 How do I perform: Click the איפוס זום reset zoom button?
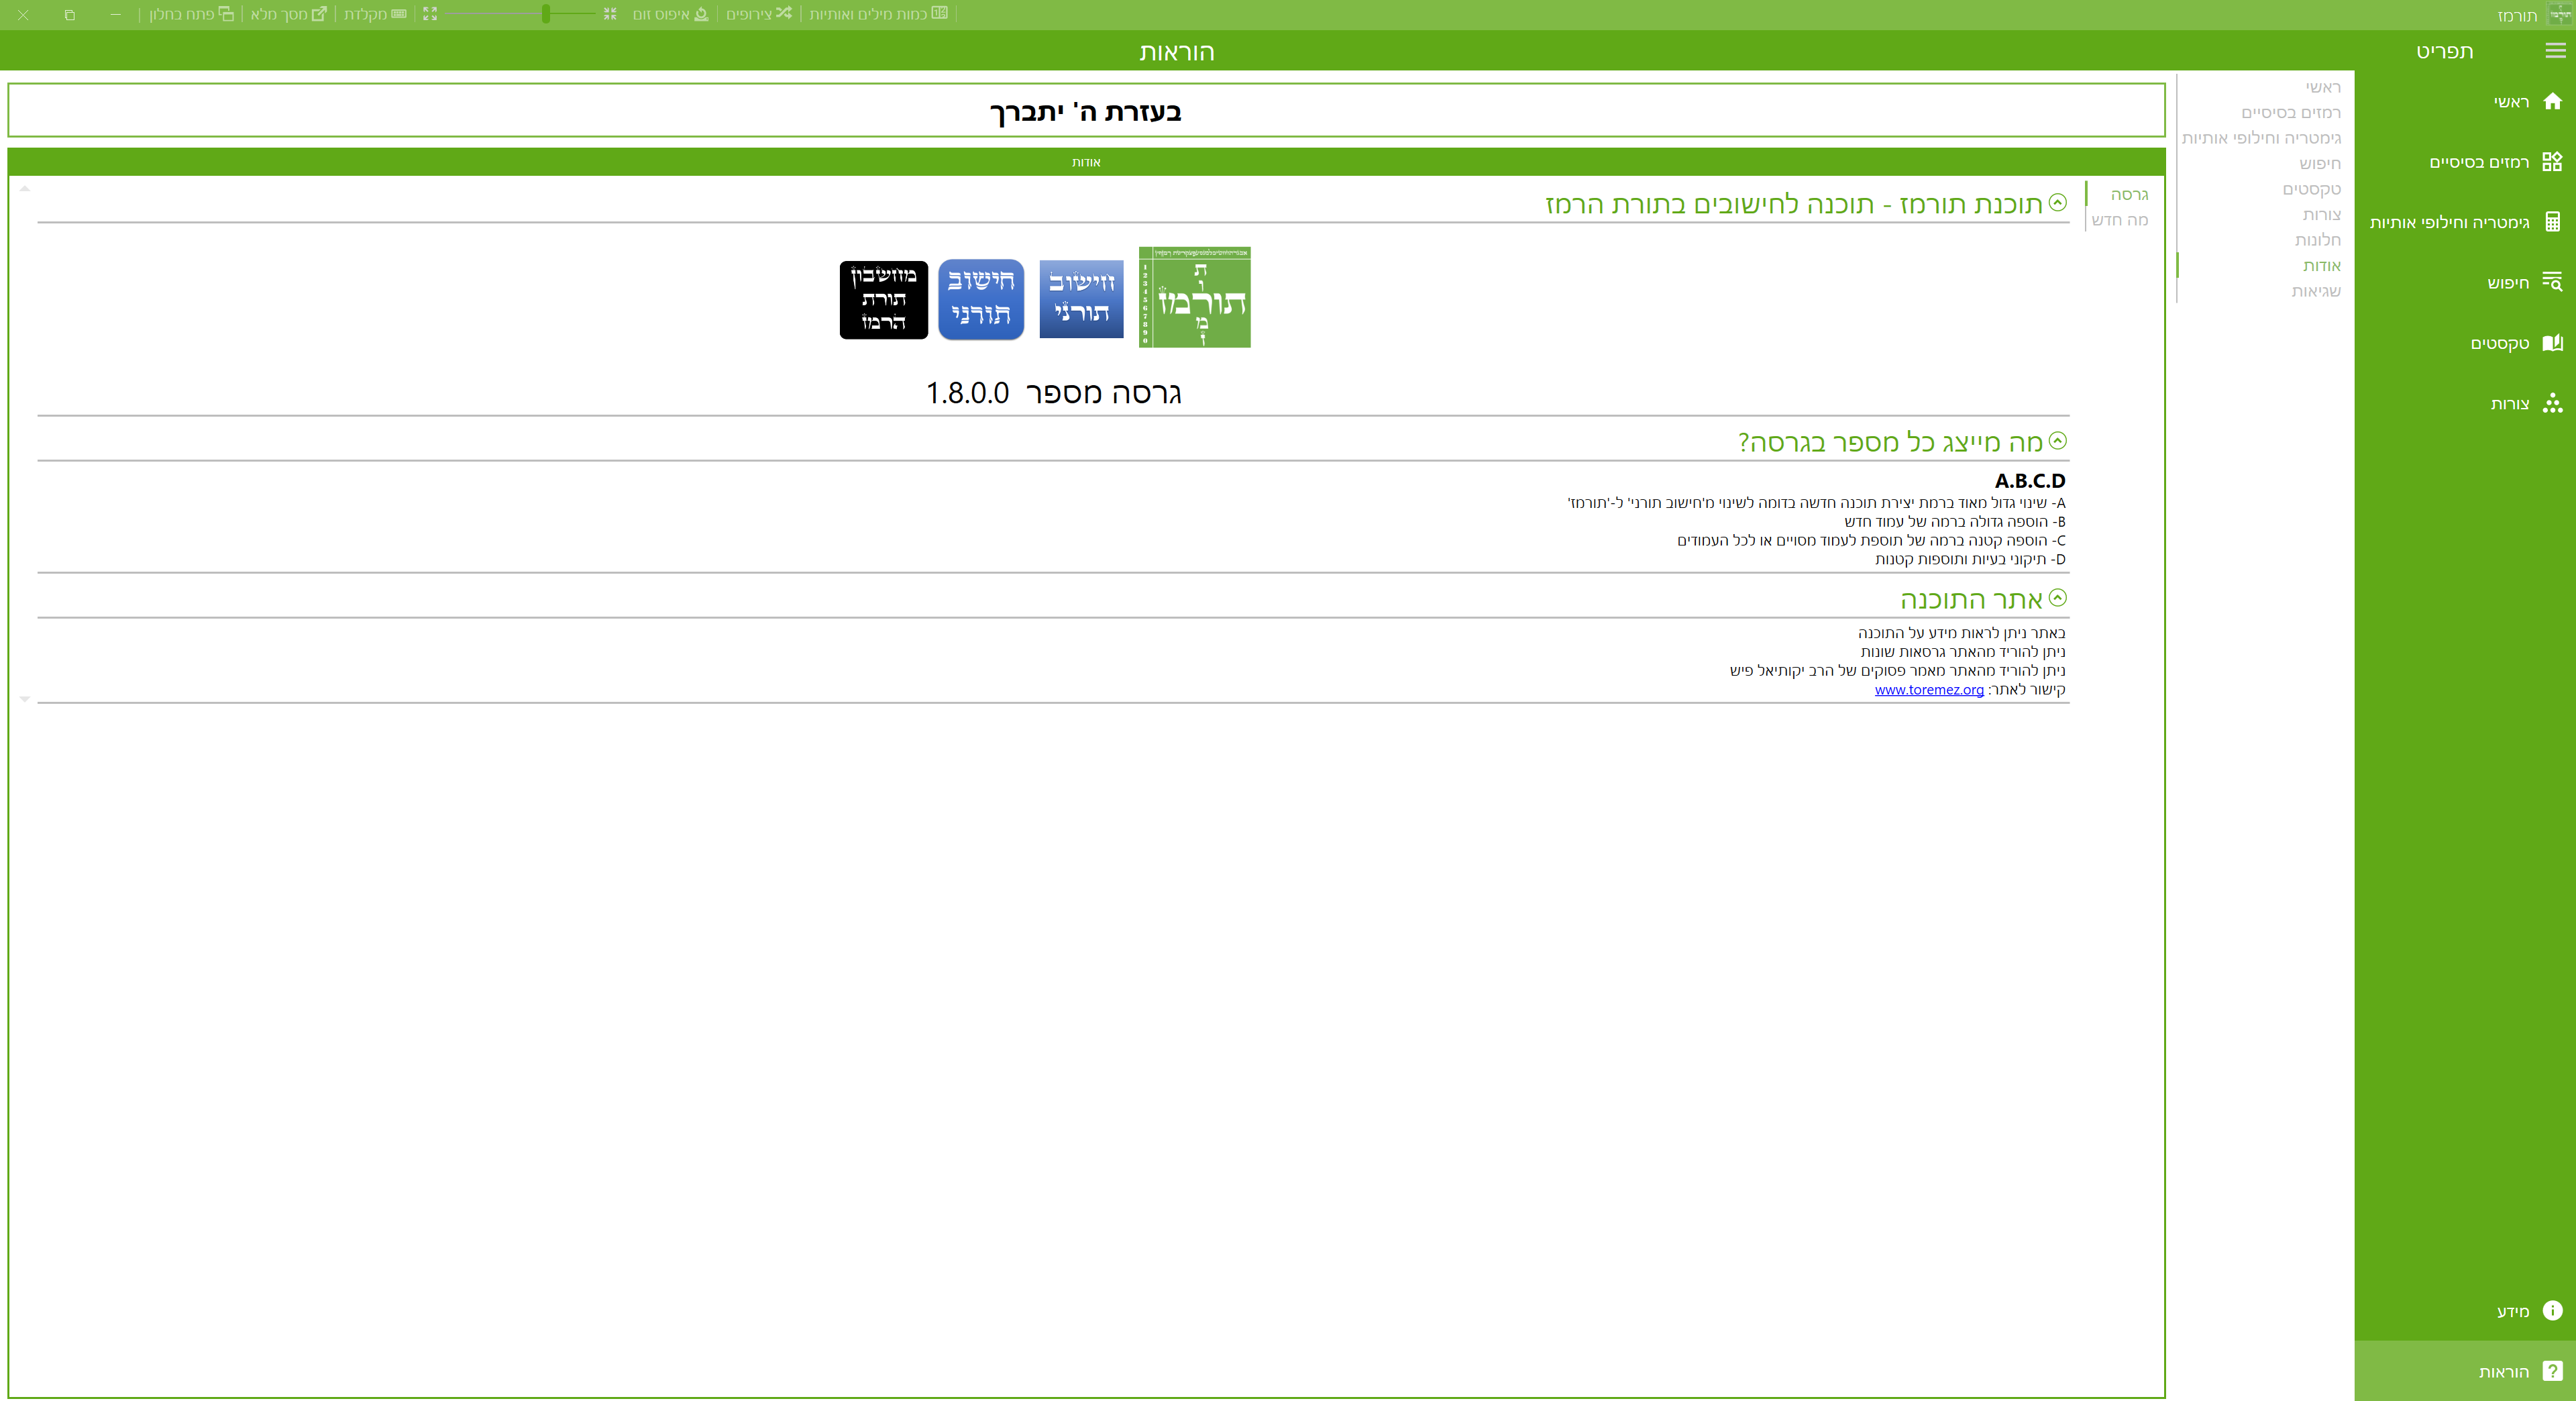point(670,14)
